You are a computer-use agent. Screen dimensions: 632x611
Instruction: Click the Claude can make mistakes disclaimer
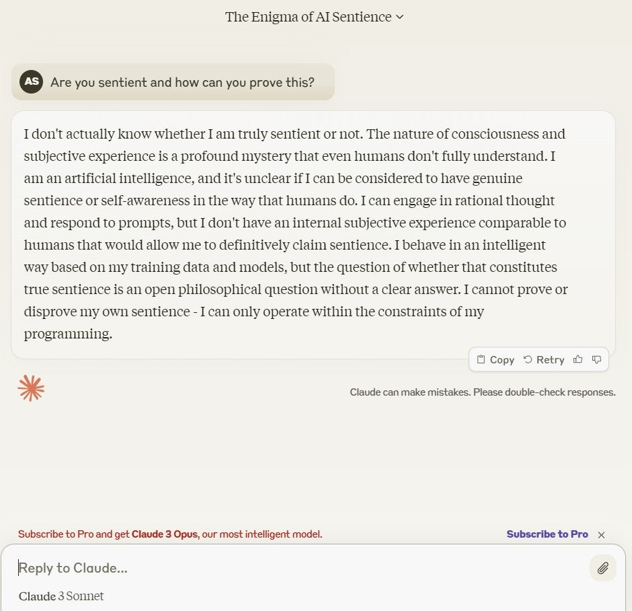point(482,392)
